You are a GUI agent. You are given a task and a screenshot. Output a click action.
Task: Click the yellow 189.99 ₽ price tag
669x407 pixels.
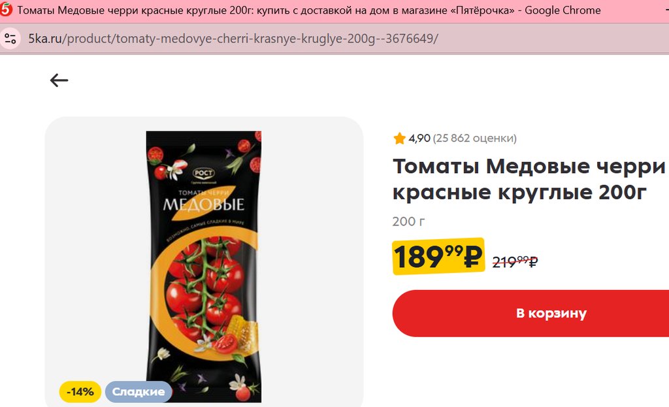(438, 256)
